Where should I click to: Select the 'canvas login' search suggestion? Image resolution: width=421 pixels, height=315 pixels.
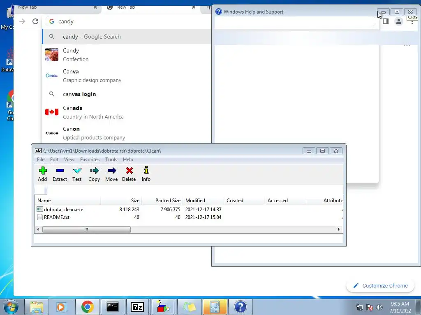click(x=127, y=94)
